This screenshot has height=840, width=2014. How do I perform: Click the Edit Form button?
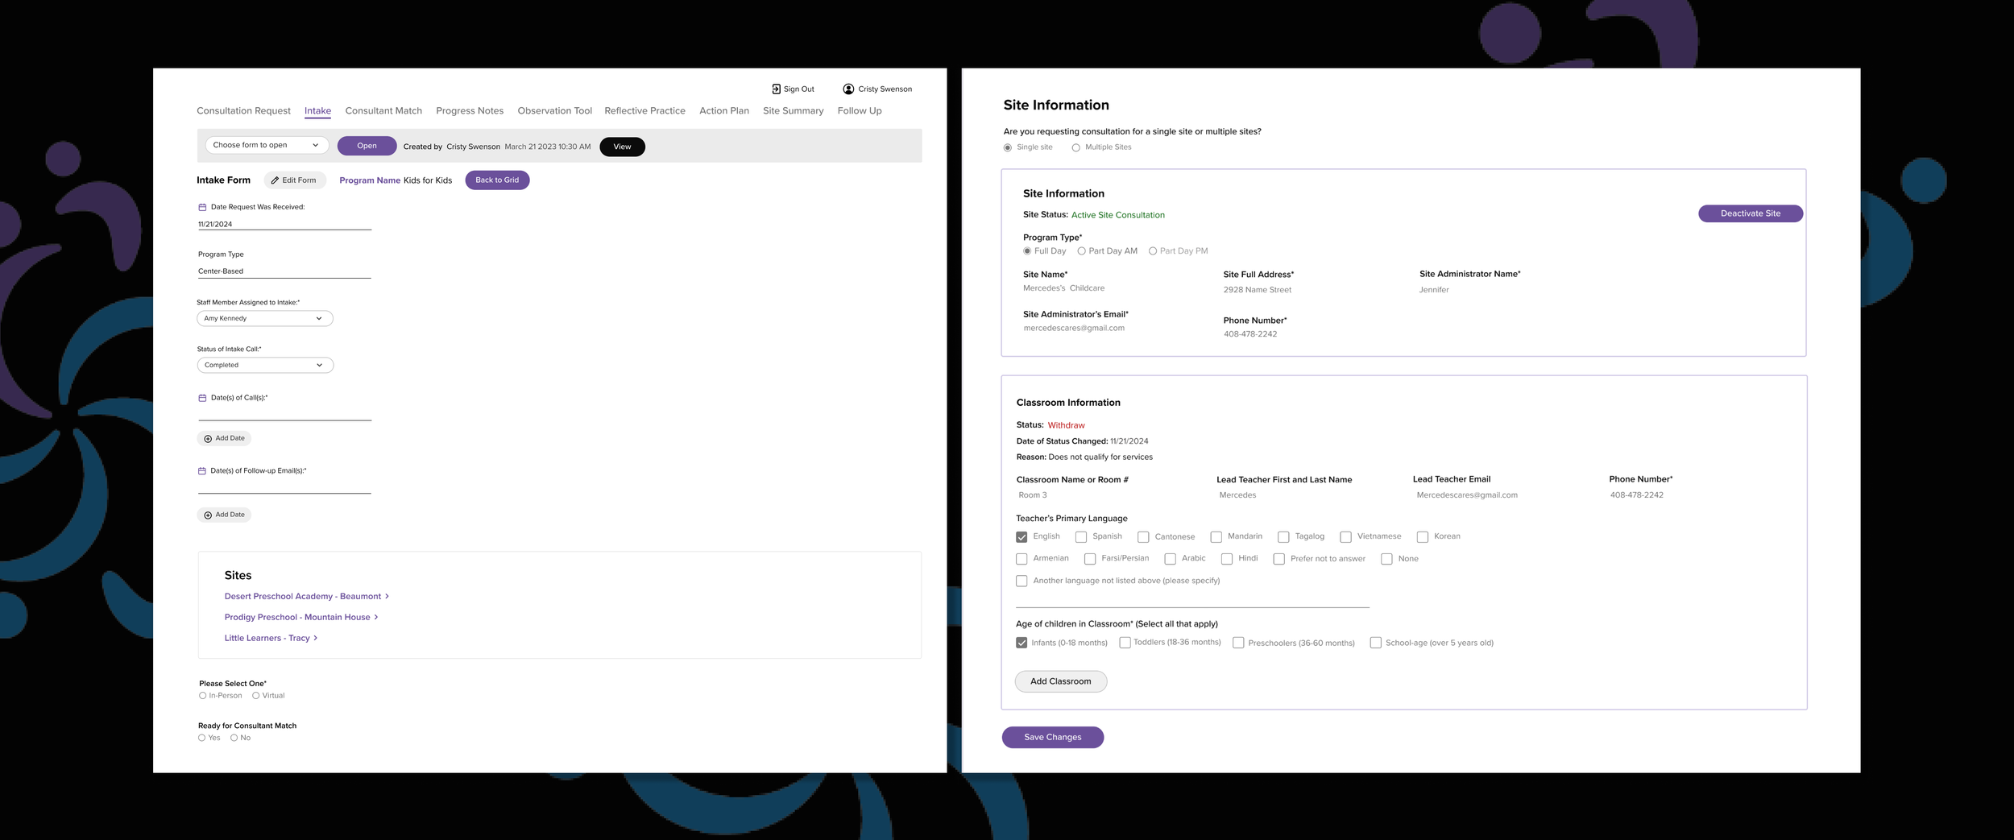(295, 180)
